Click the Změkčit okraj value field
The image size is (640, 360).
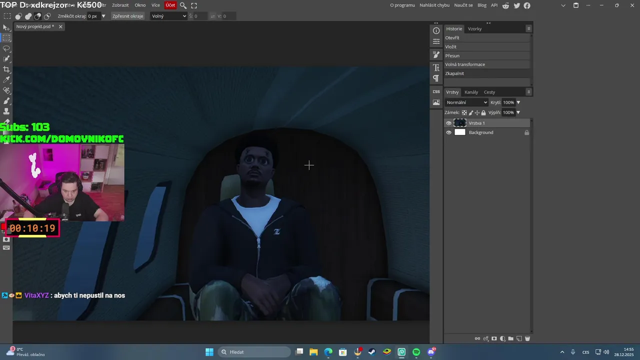(x=93, y=16)
